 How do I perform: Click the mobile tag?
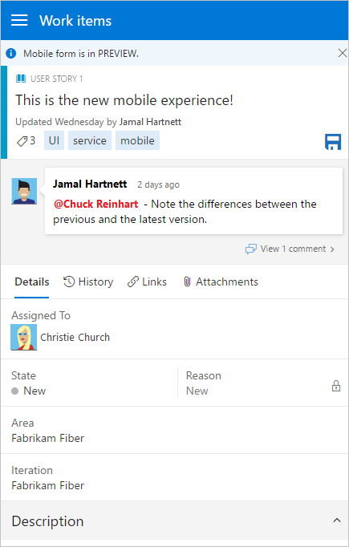tap(137, 140)
